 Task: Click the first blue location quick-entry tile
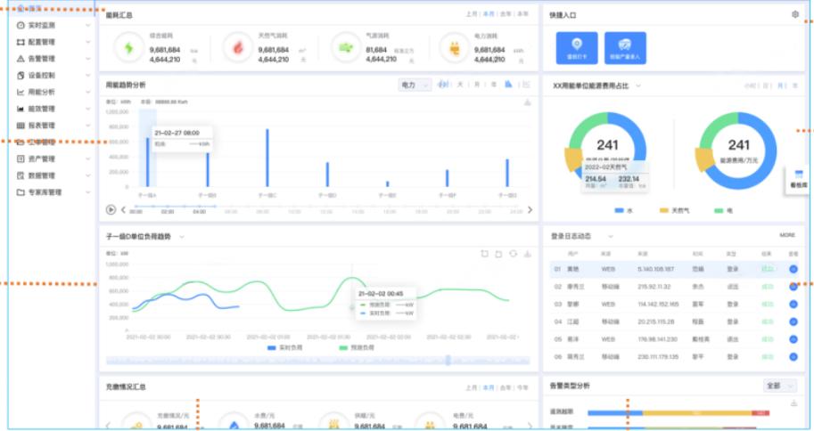click(576, 47)
